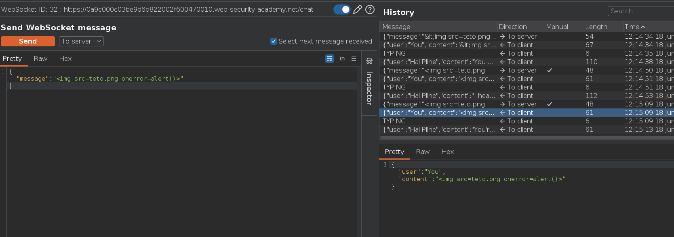Image resolution: width=674 pixels, height=237 pixels.
Task: Open the To server direction dropdown
Action: tap(81, 41)
